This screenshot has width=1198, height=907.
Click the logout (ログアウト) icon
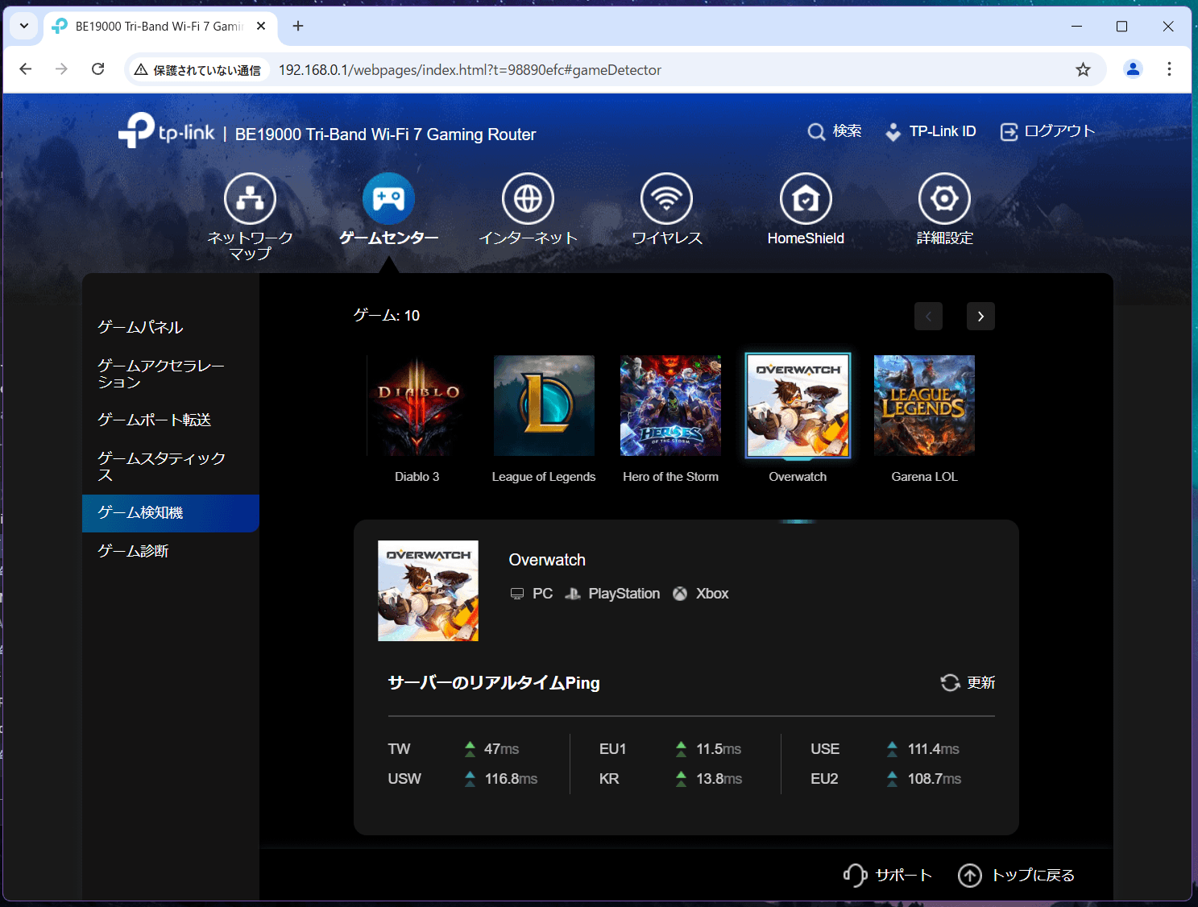(1009, 132)
